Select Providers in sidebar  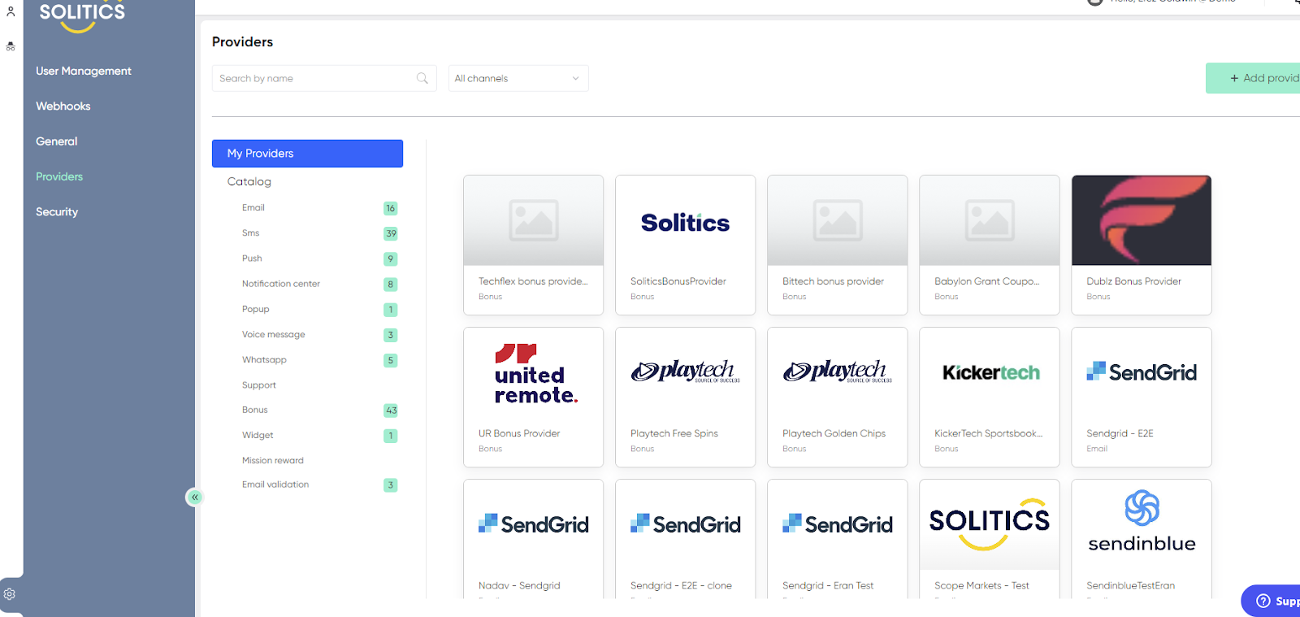coord(59,176)
